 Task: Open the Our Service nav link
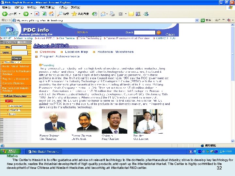click(67, 38)
